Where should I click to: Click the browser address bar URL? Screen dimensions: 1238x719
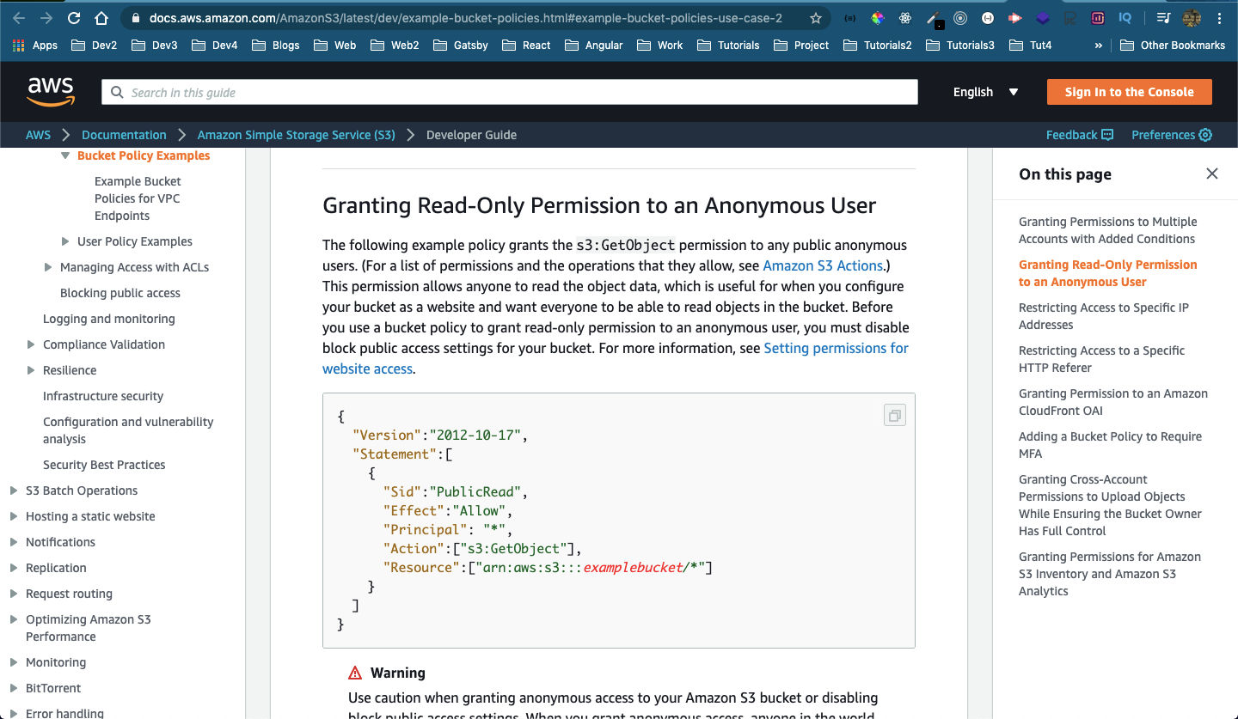pos(465,18)
